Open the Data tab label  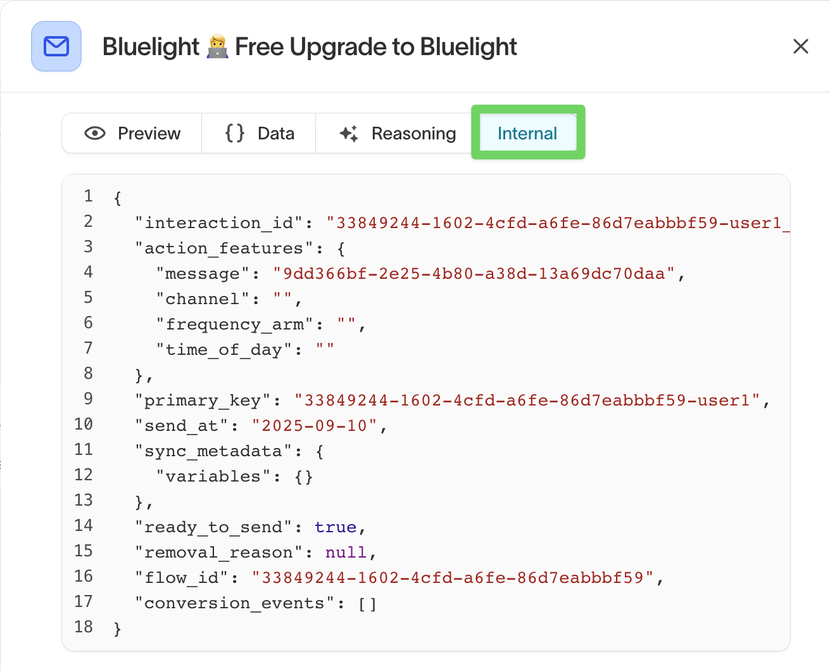(x=276, y=133)
